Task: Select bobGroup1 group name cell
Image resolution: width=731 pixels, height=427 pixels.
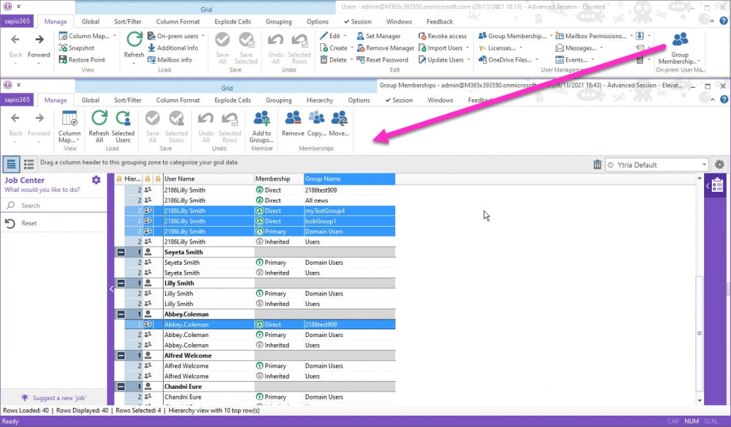Action: [x=349, y=221]
